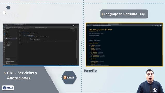The height and width of the screenshot is (93, 165).
Task: Open Help menu in the code editor window
Action: tap(21, 27)
